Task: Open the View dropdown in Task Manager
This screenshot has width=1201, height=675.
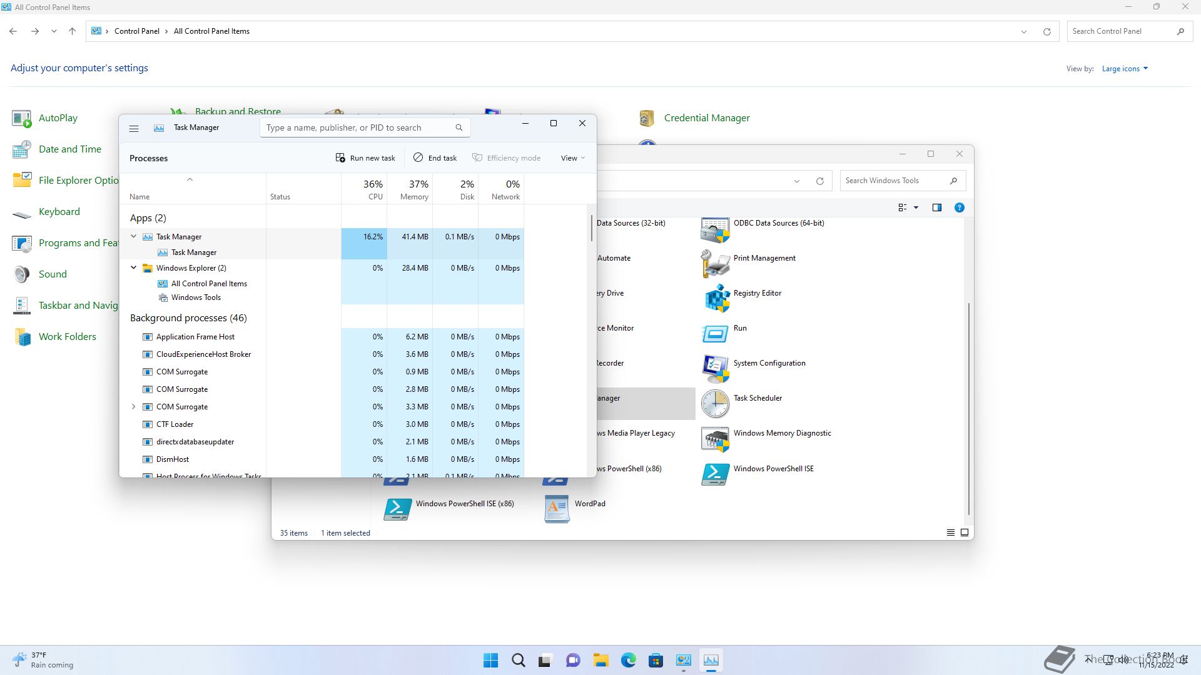Action: (573, 158)
